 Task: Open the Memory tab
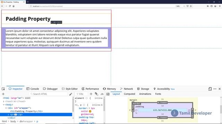click(110, 89)
